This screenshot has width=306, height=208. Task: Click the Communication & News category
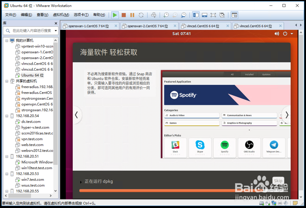(249, 116)
